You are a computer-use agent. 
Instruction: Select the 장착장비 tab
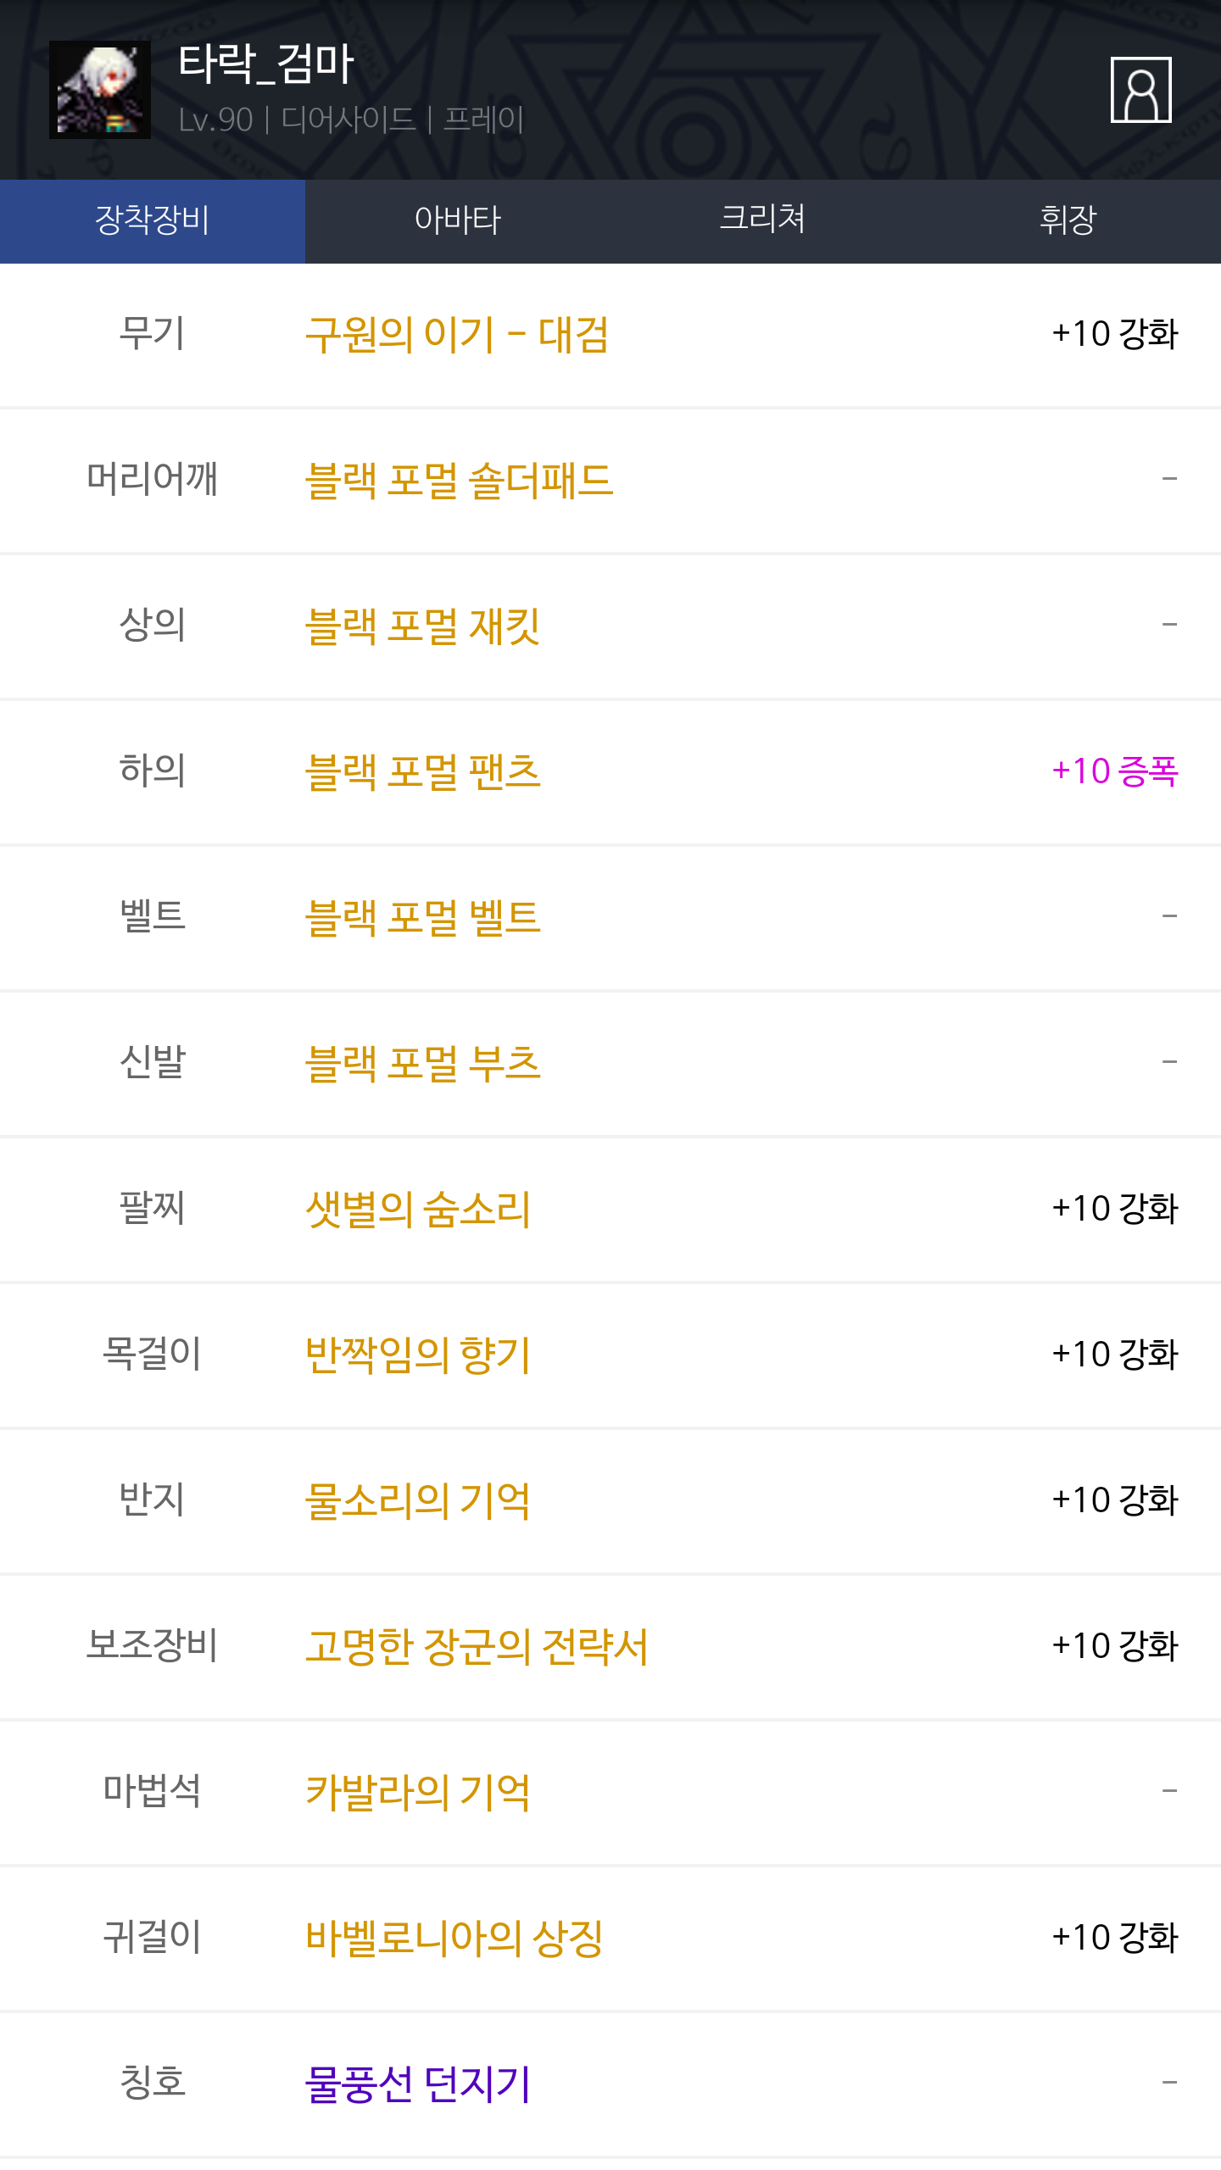click(153, 220)
